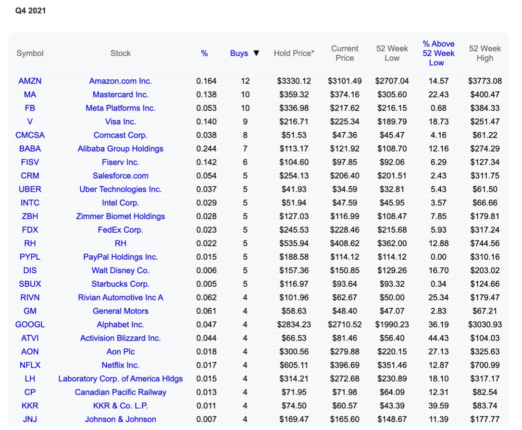Screen dimensions: 522x430
Task: Click LH ticker symbol
Action: pyautogui.click(x=30, y=379)
